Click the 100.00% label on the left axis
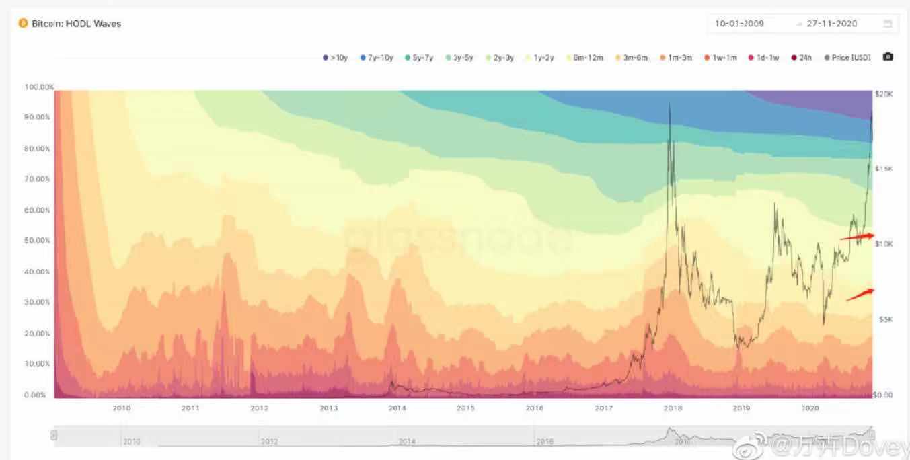 (x=38, y=87)
